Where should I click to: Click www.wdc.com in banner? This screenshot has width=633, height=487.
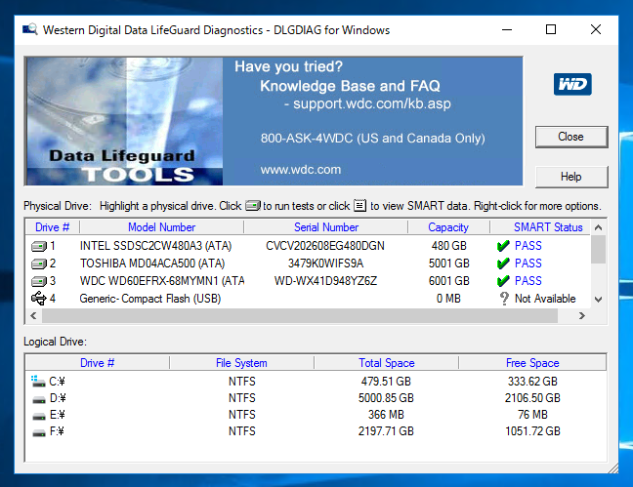point(300,170)
